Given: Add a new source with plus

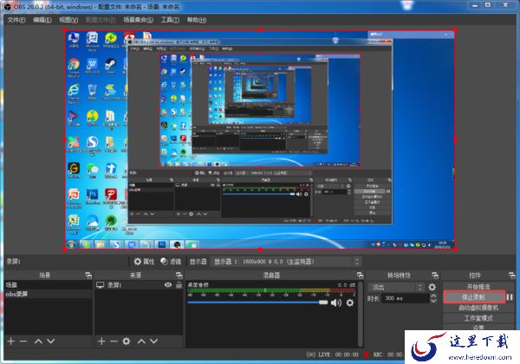Looking at the screenshot, I should click(101, 341).
